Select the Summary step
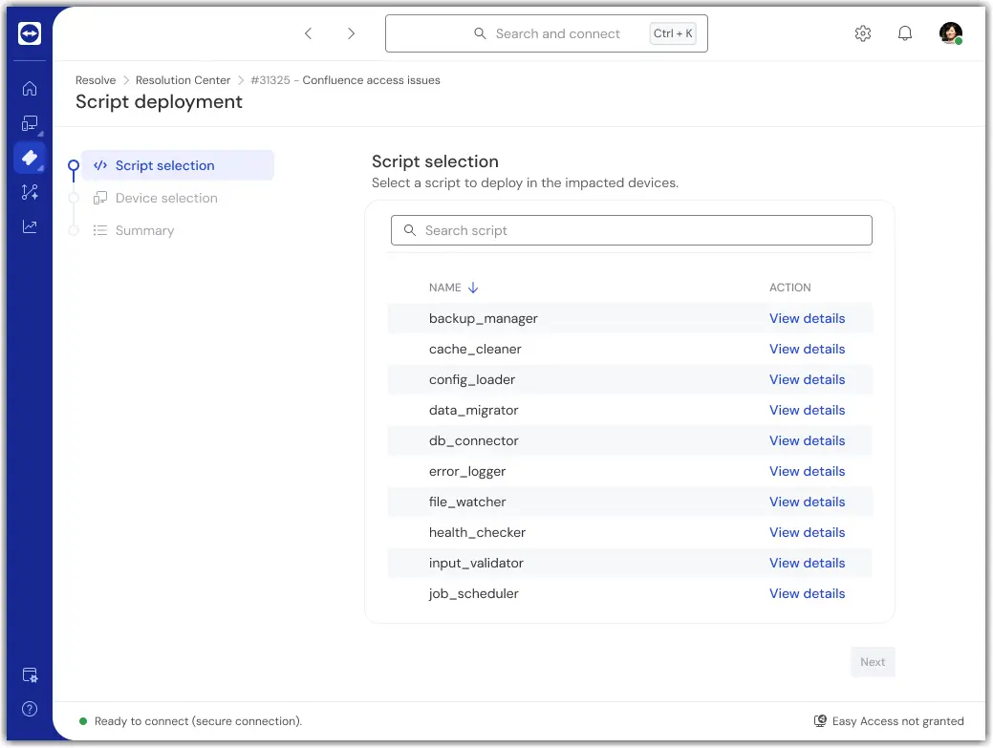 tap(144, 230)
